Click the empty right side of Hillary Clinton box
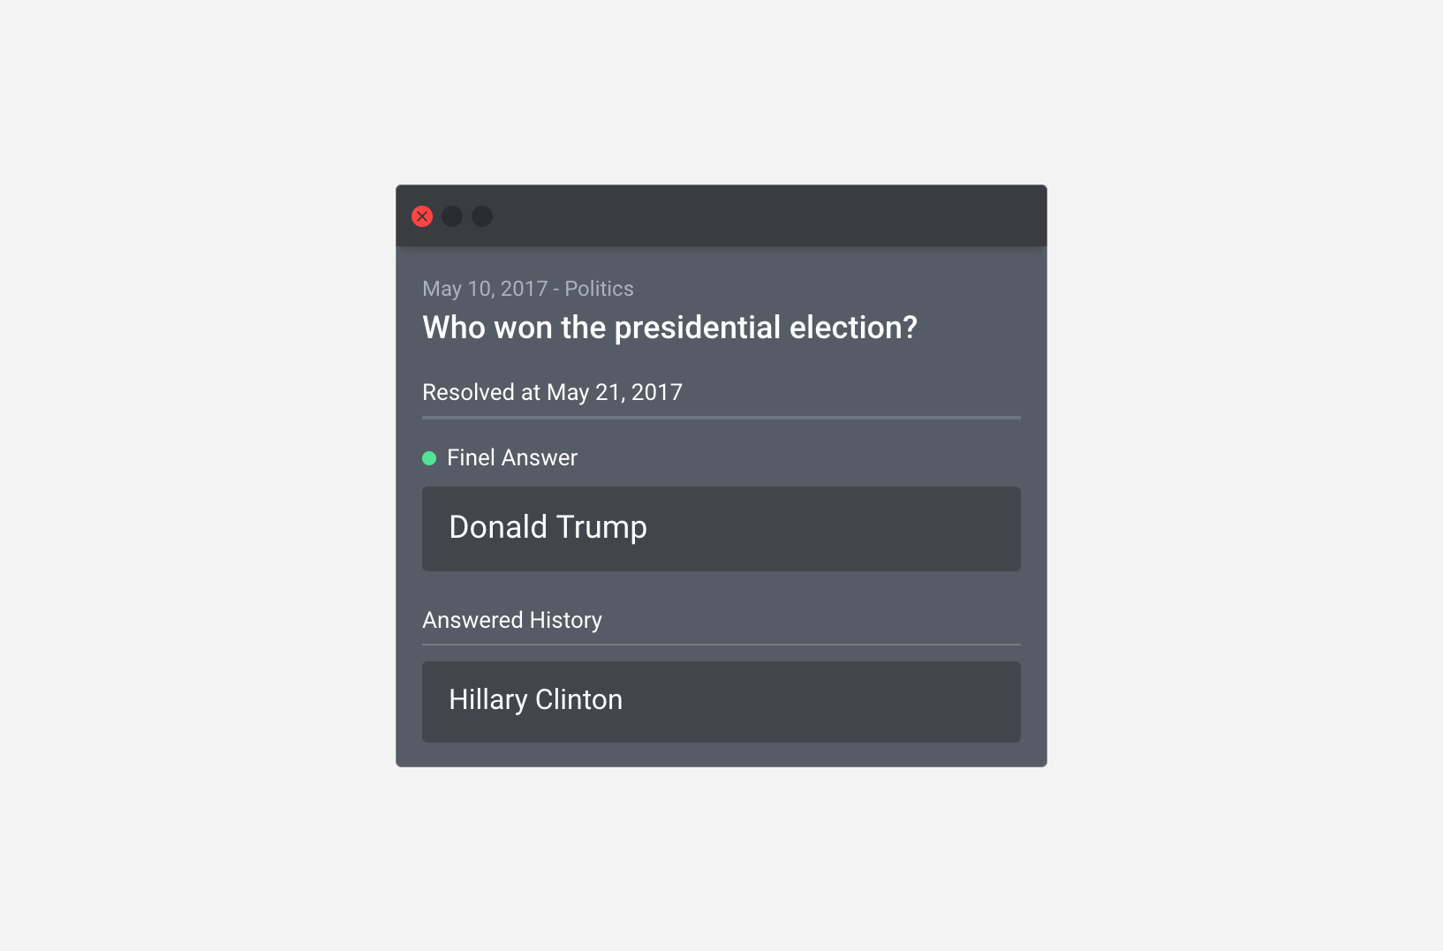1443x951 pixels. pos(883,702)
